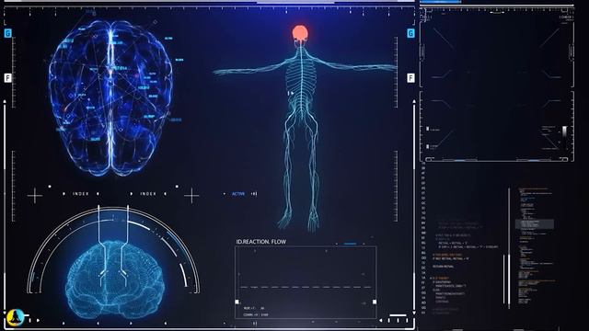
Task: Click the crosshair before the first INDEX label
Action: pos(35,196)
